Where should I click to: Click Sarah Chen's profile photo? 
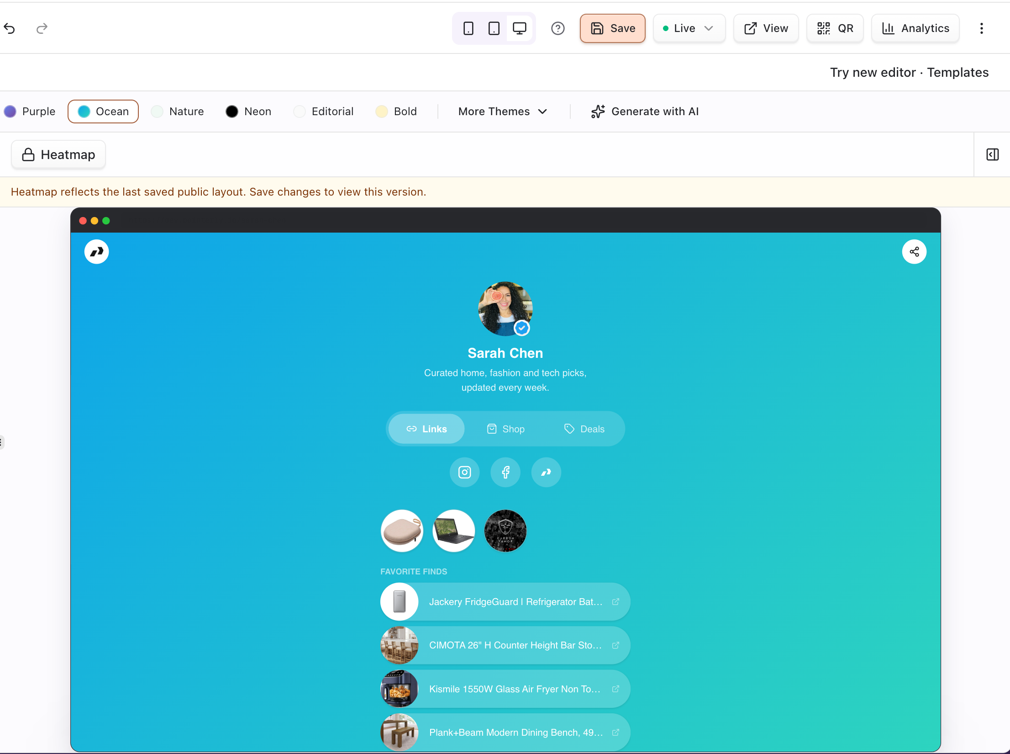[505, 308]
